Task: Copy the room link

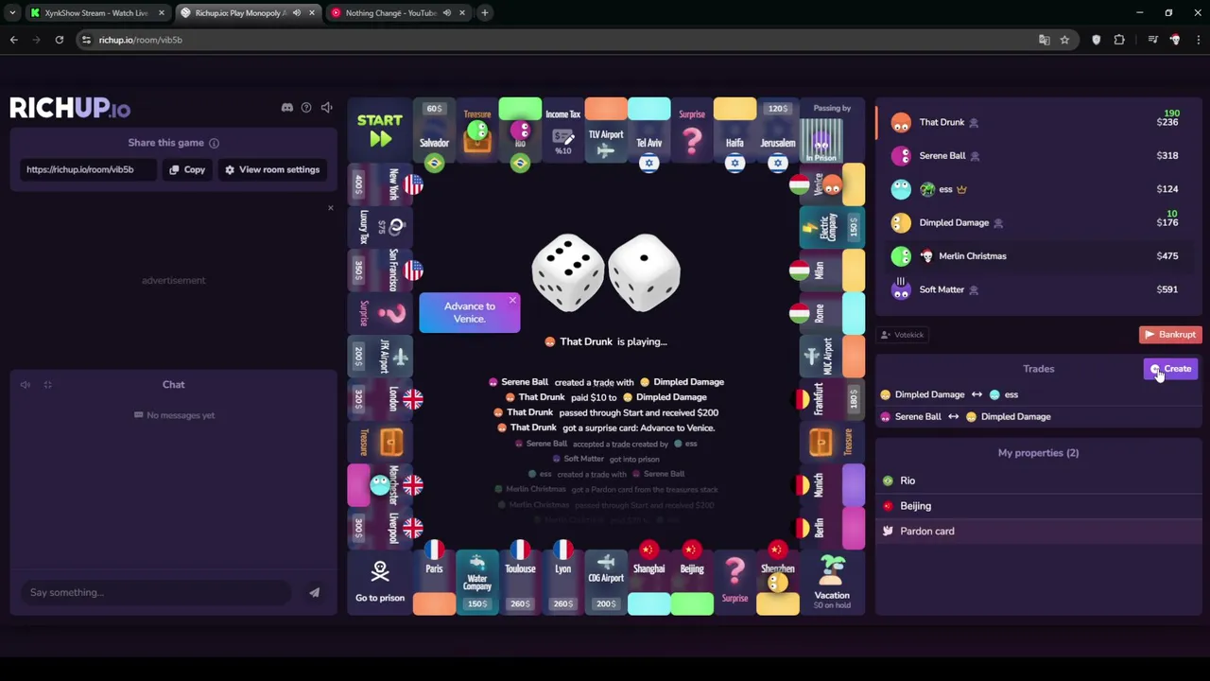Action: click(187, 169)
